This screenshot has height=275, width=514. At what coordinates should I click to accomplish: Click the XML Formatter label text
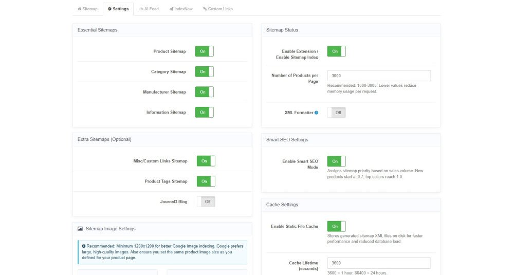coord(299,113)
